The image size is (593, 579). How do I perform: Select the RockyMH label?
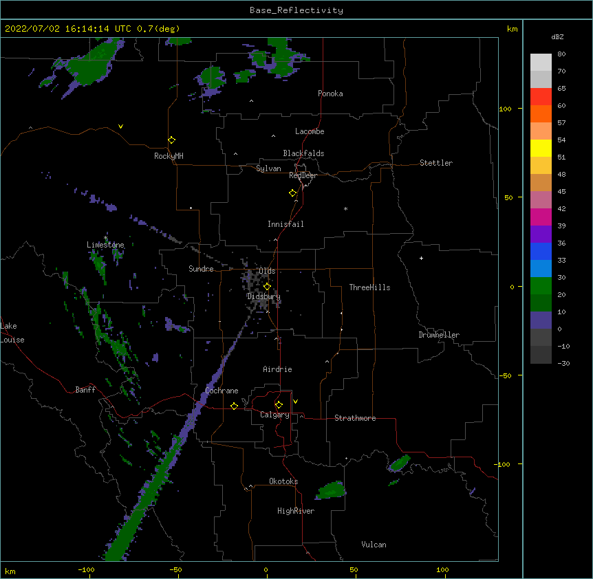(x=169, y=156)
